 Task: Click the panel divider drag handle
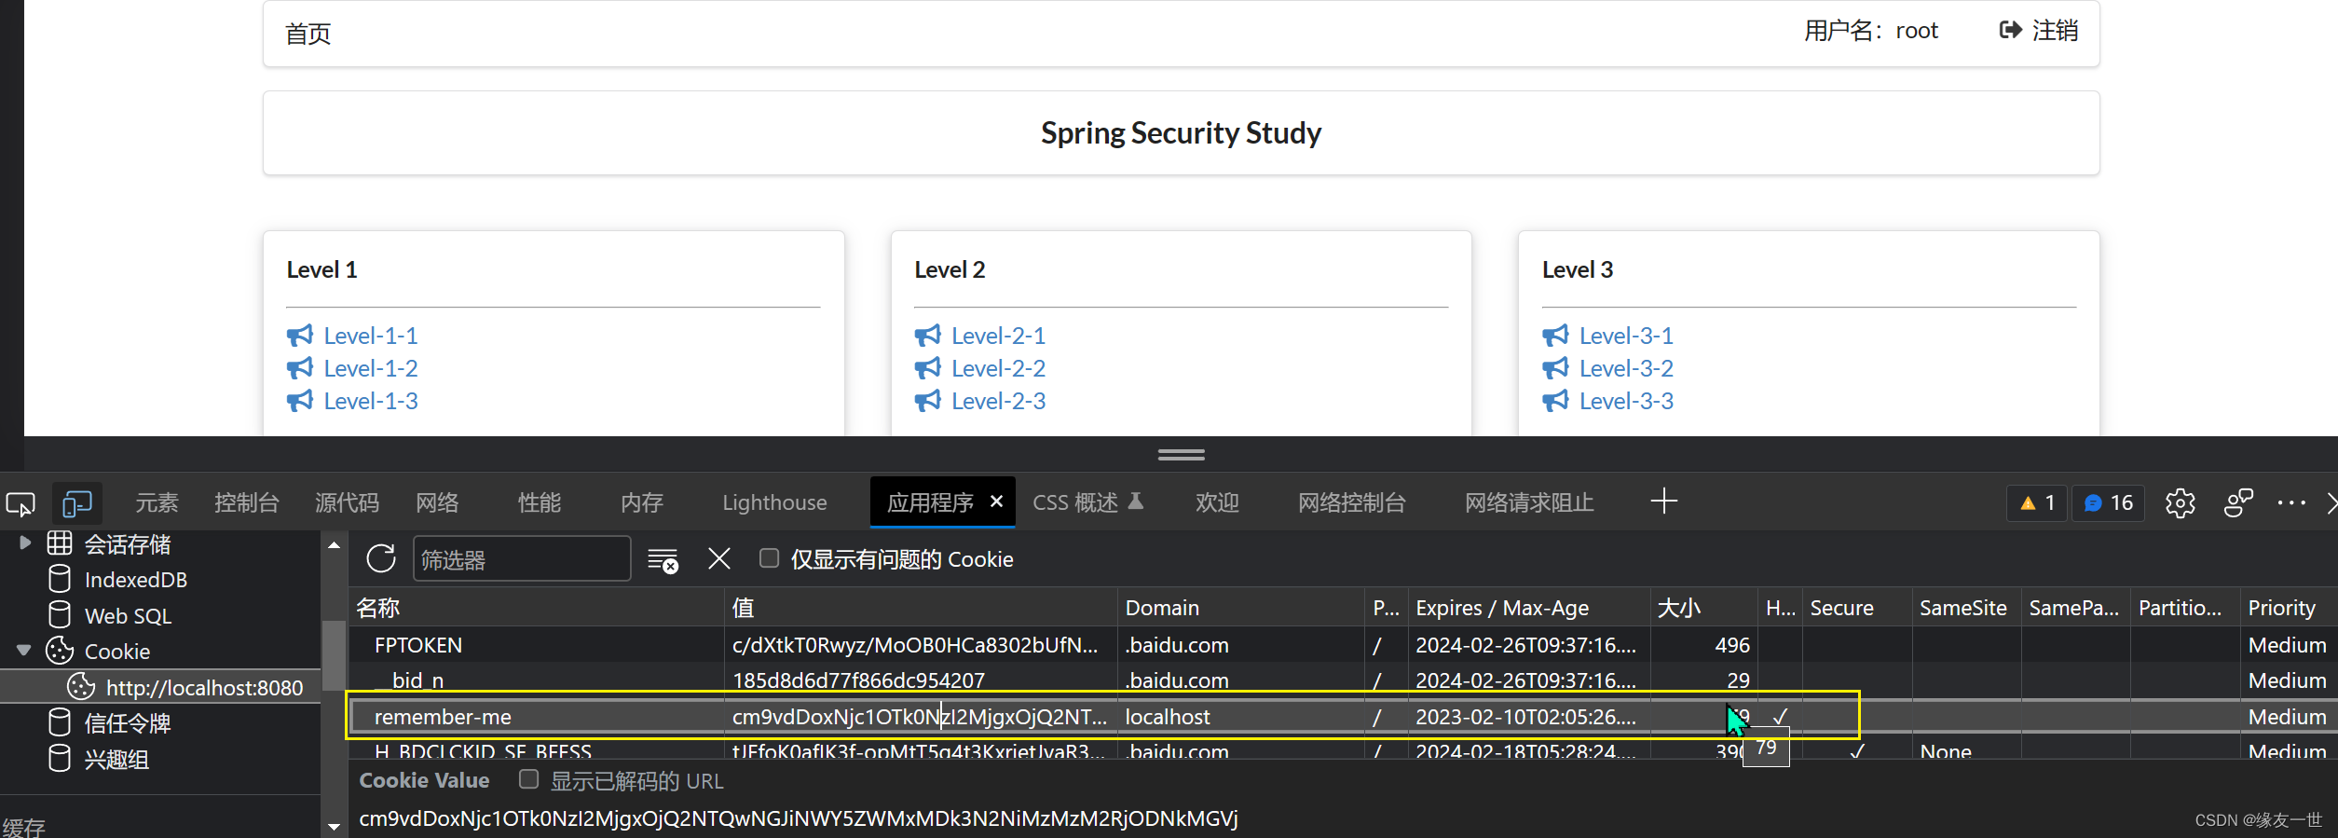tap(1181, 454)
